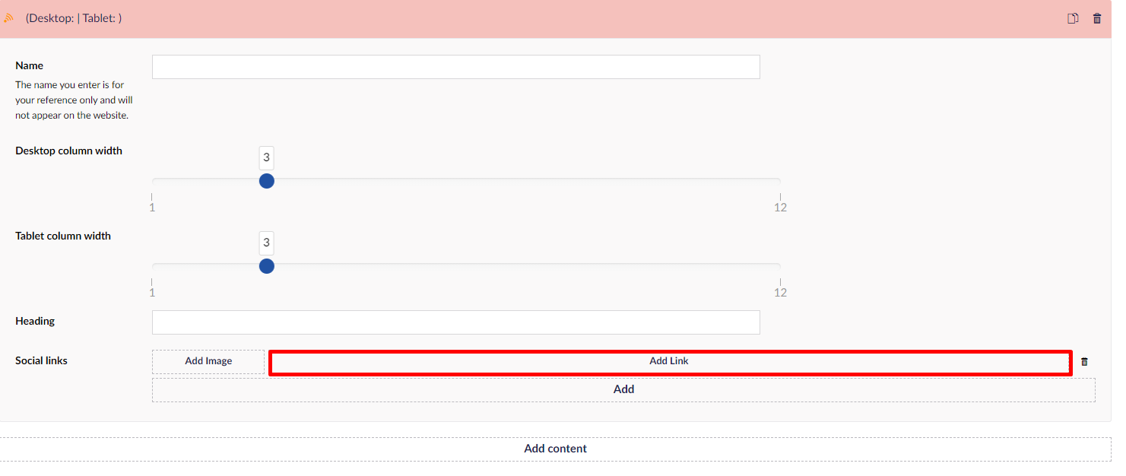The image size is (1126, 476).
Task: Click Add Image under Social links
Action: point(208,361)
